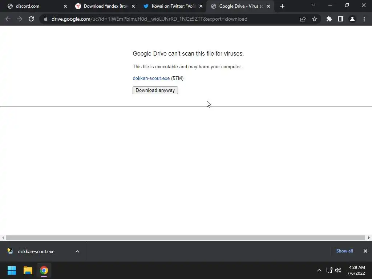
Task: Restore down the Chrome window
Action: pos(347,5)
